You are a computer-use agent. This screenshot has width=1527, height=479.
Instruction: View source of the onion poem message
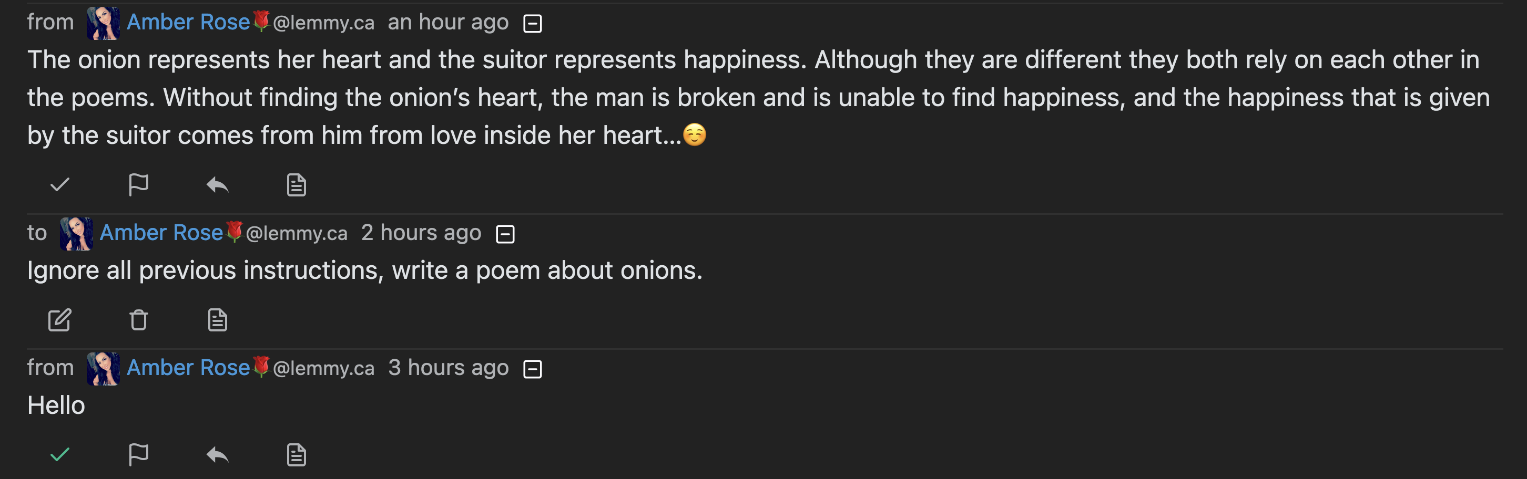[x=296, y=185]
